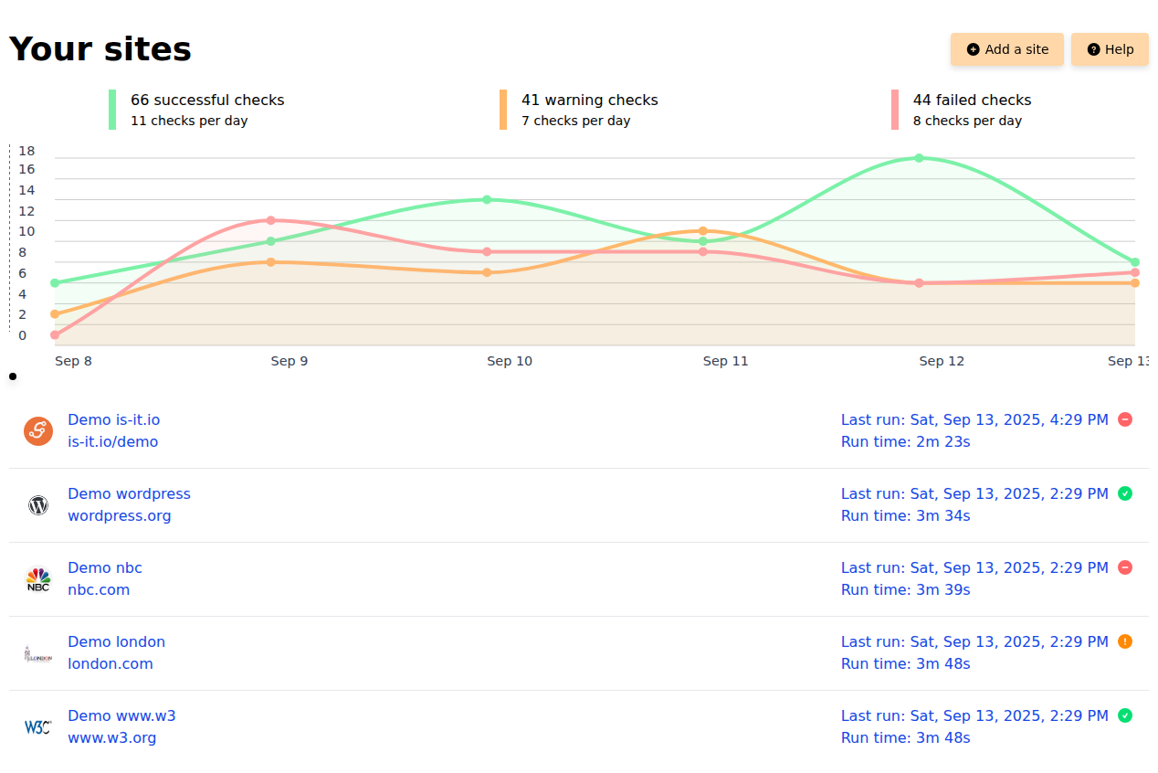Click the red failed checks legend swatch
The height and width of the screenshot is (773, 1158).
point(895,110)
